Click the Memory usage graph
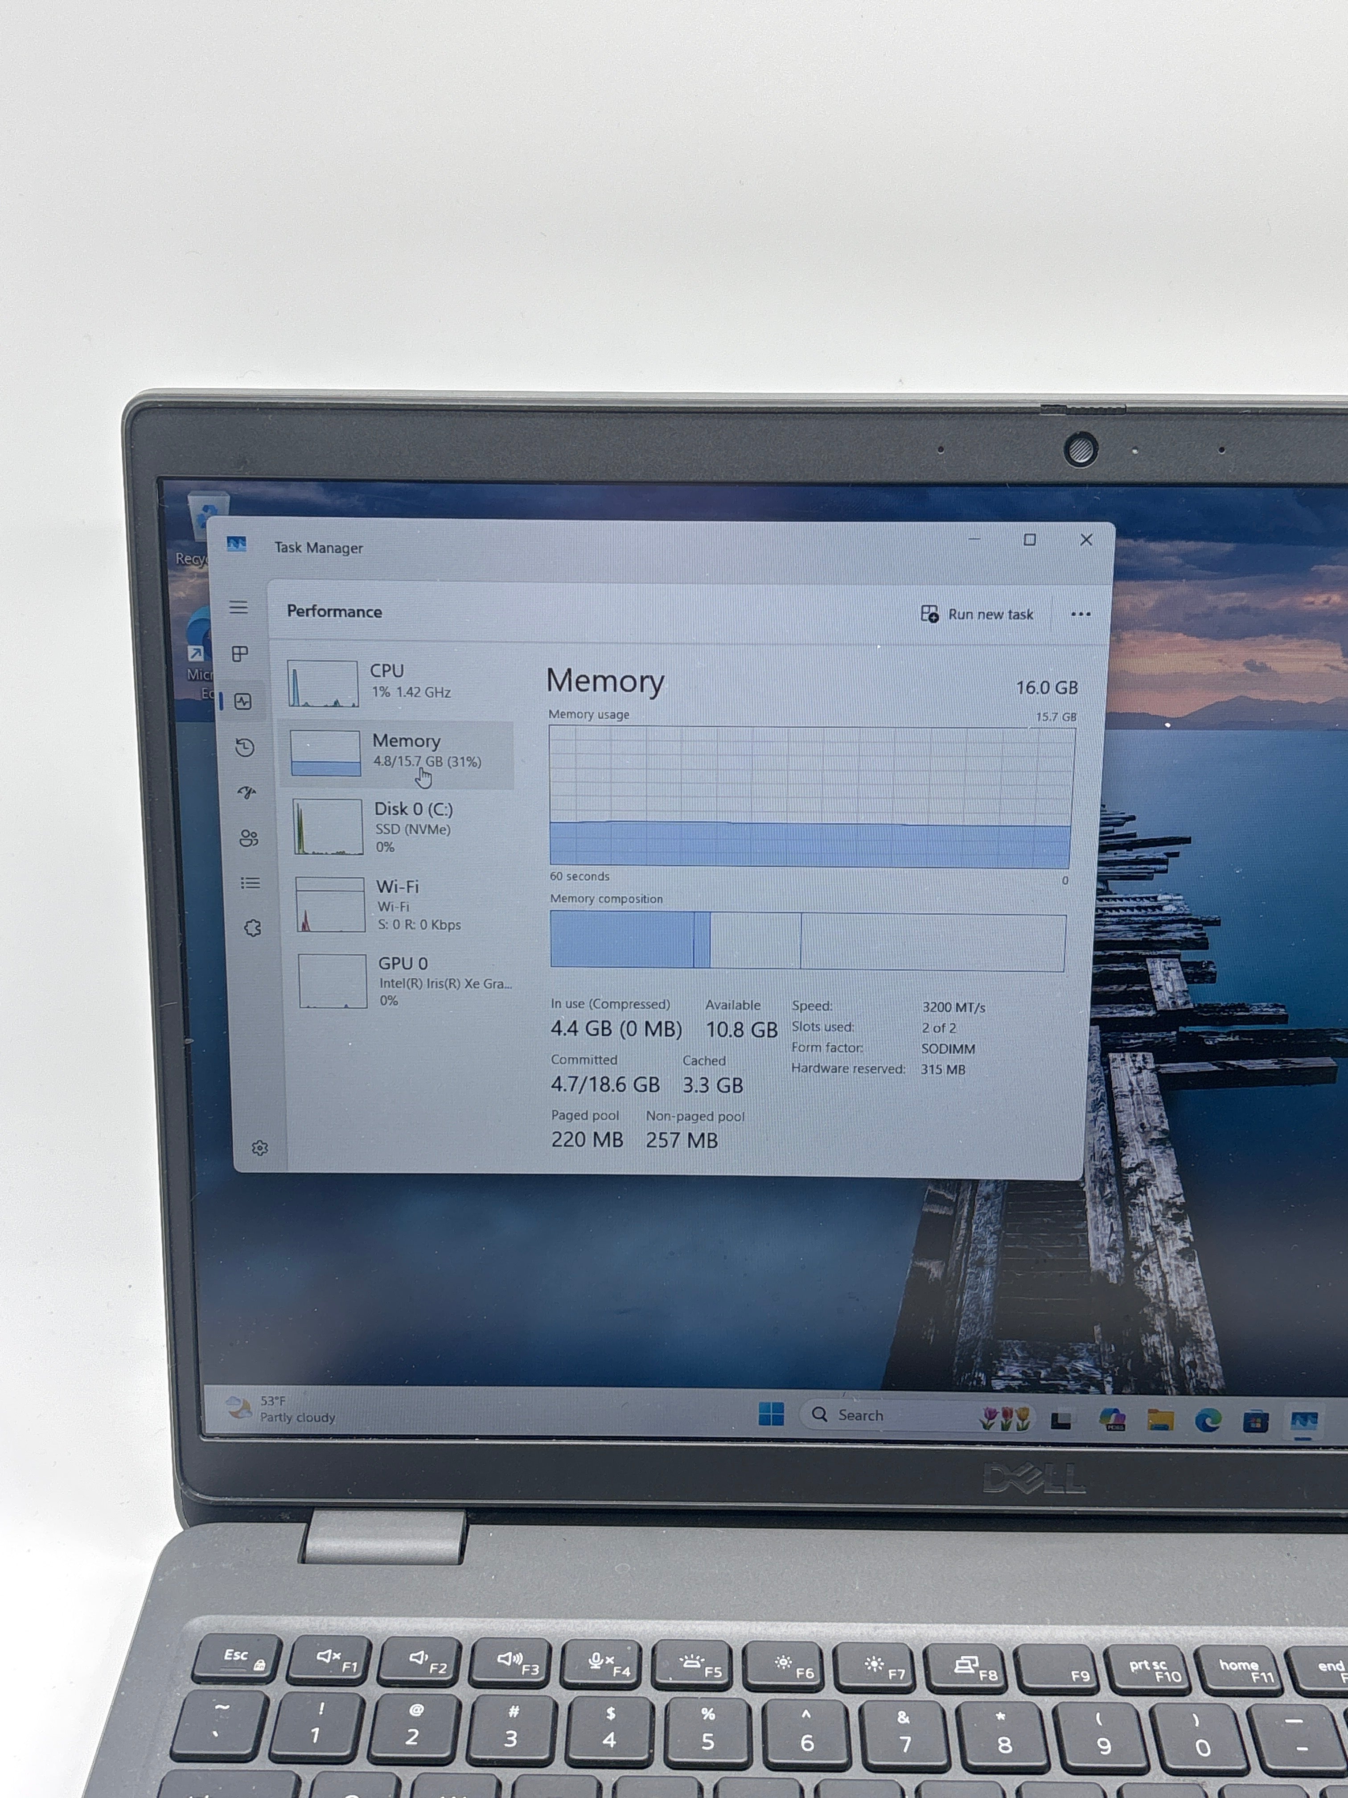Image resolution: width=1348 pixels, height=1798 pixels. point(812,797)
